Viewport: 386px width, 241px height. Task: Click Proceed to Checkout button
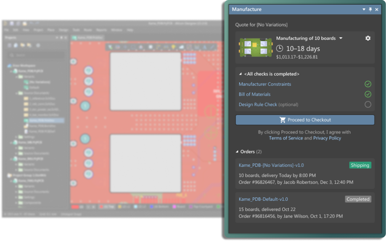305,120
